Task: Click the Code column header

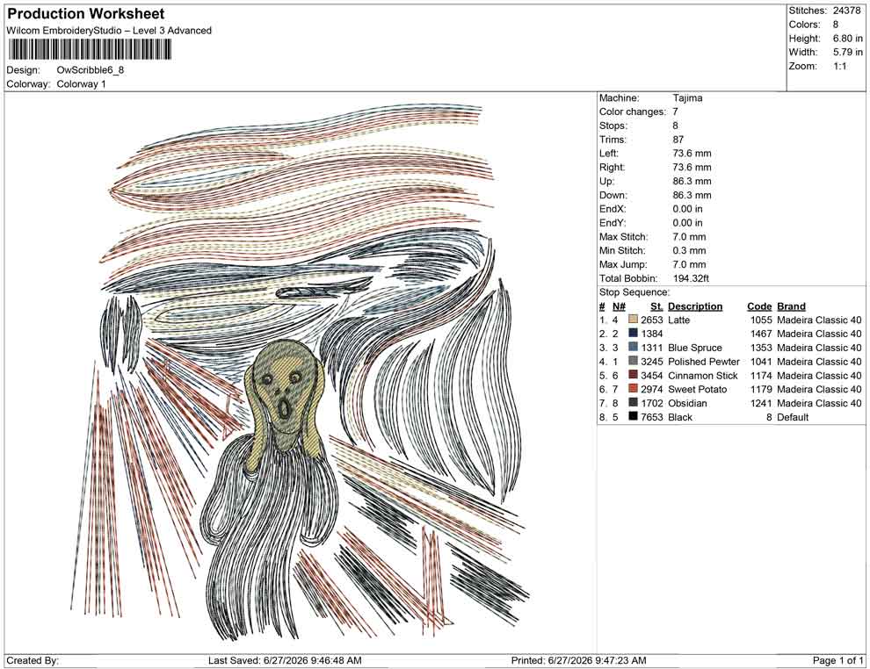Action: [759, 306]
